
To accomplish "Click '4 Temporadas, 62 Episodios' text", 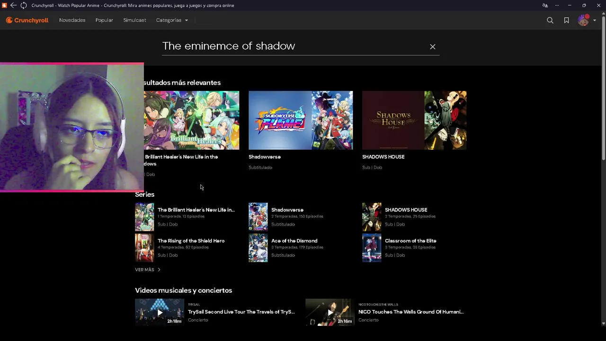I will [x=183, y=247].
